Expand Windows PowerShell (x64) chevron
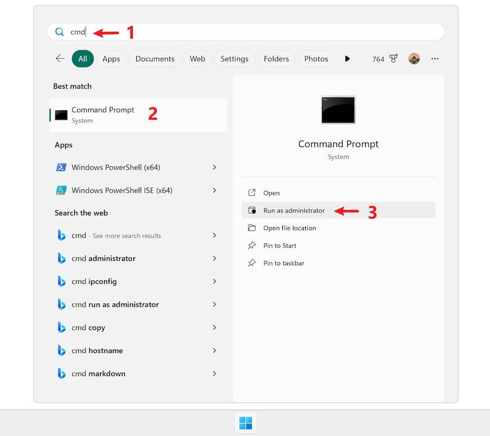The height and width of the screenshot is (436, 490). pos(215,167)
